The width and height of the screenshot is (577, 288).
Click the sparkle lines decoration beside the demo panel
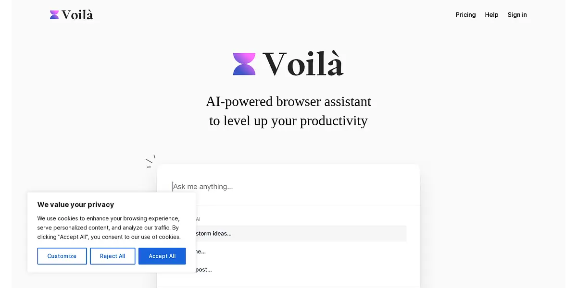pyautogui.click(x=151, y=161)
